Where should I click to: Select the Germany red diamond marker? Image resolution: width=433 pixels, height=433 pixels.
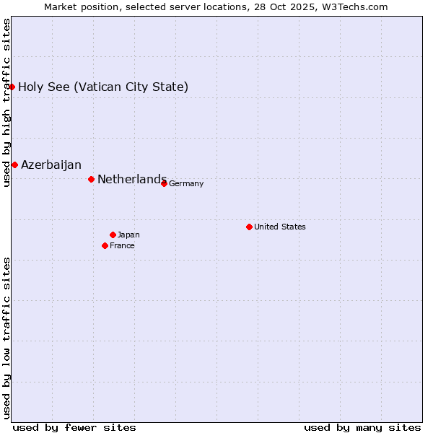click(x=164, y=183)
